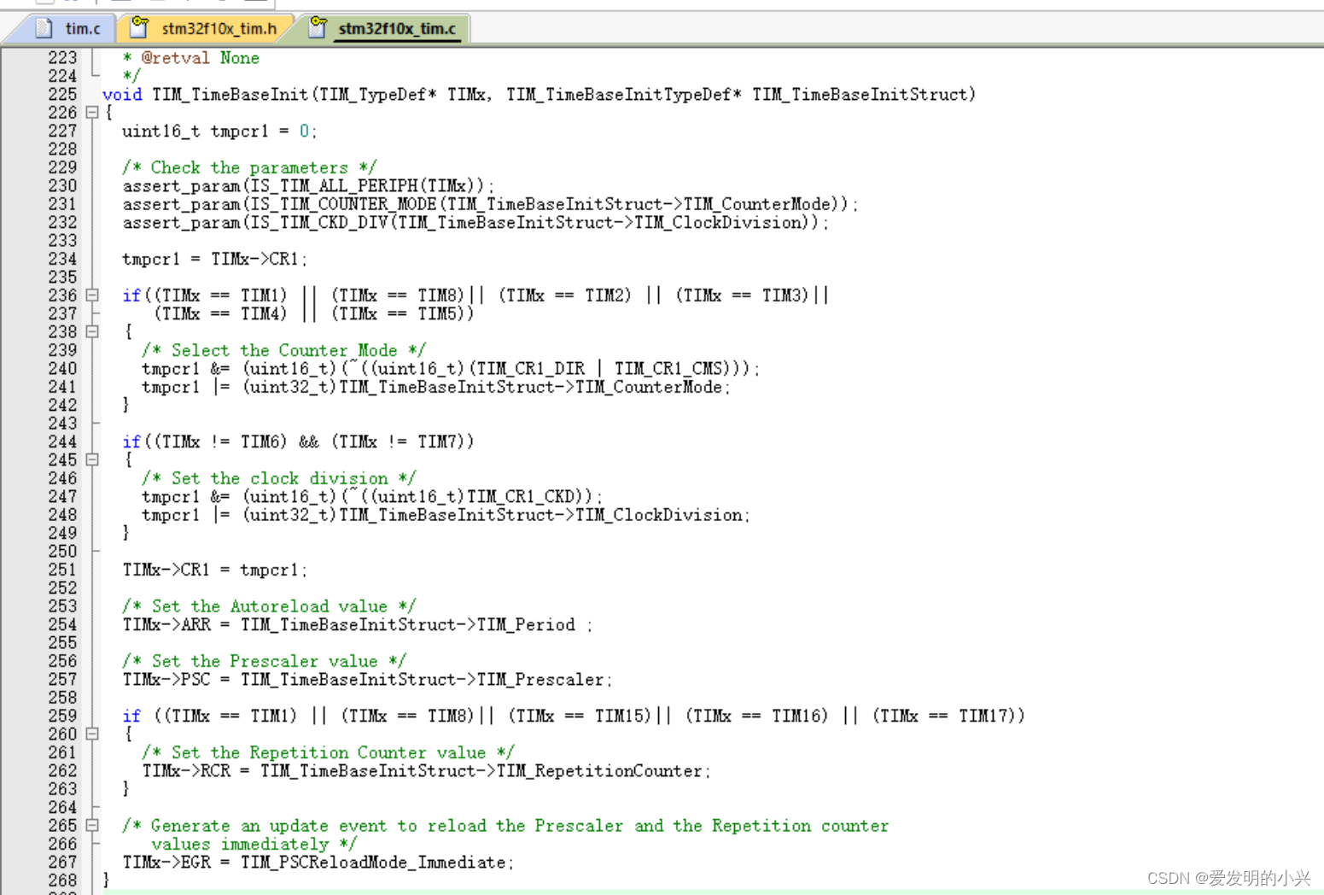The width and height of the screenshot is (1324, 895).
Task: Click line number 225 in the gutter
Action: coord(62,95)
